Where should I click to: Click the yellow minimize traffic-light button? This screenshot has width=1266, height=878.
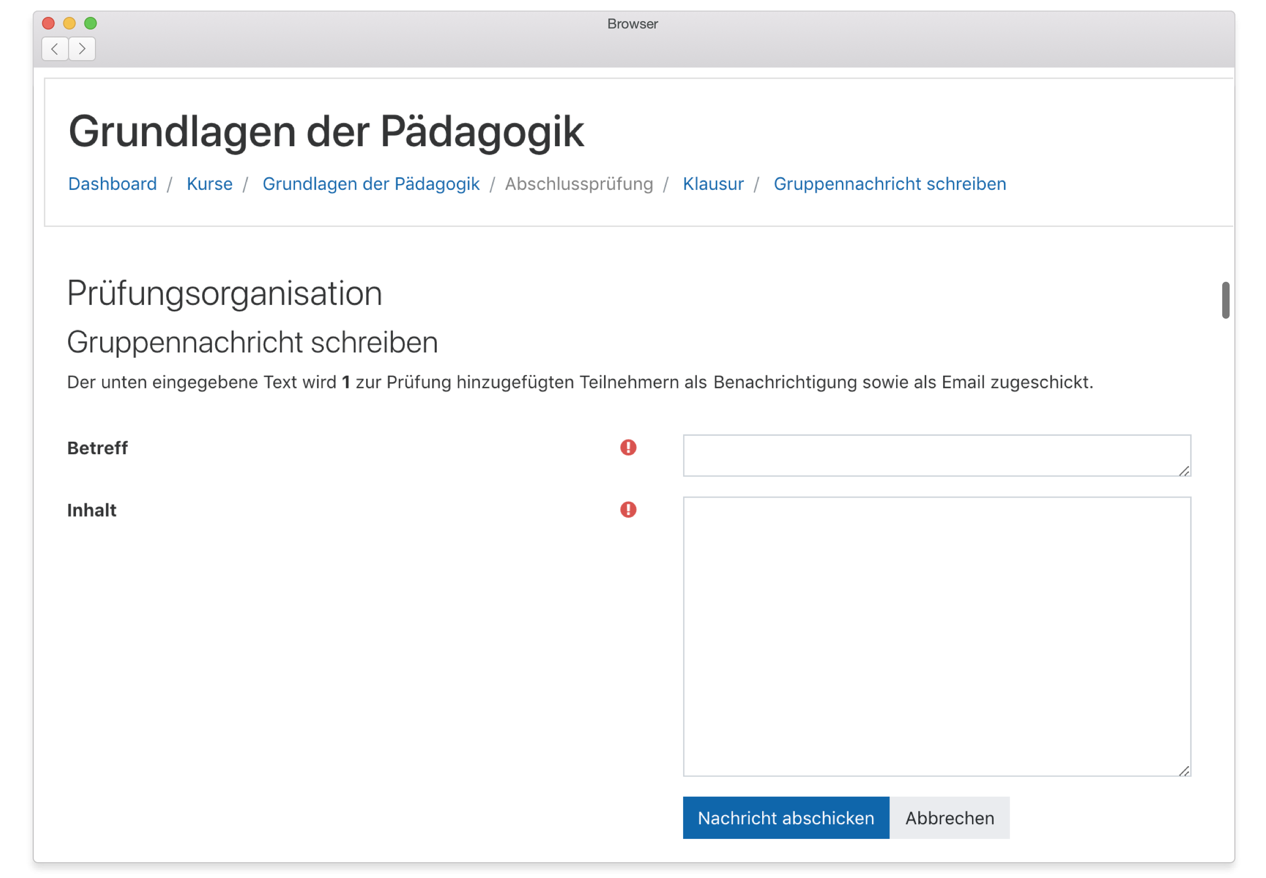click(x=69, y=23)
